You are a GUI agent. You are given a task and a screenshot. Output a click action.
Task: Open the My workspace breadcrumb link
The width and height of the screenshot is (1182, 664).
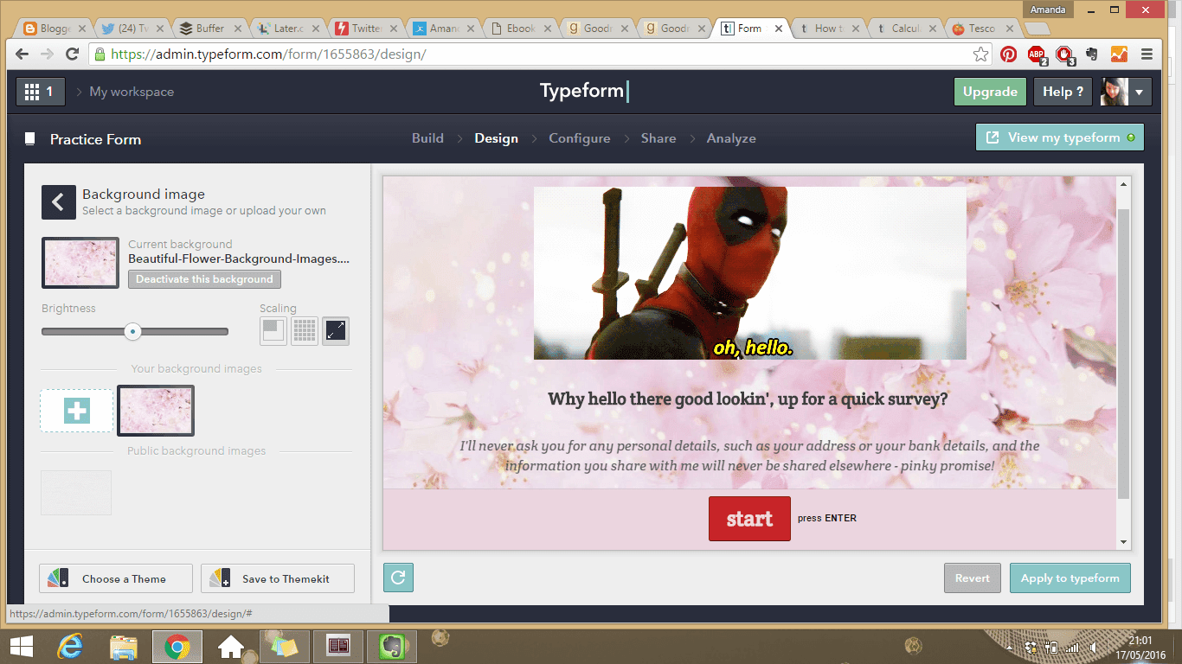click(132, 92)
